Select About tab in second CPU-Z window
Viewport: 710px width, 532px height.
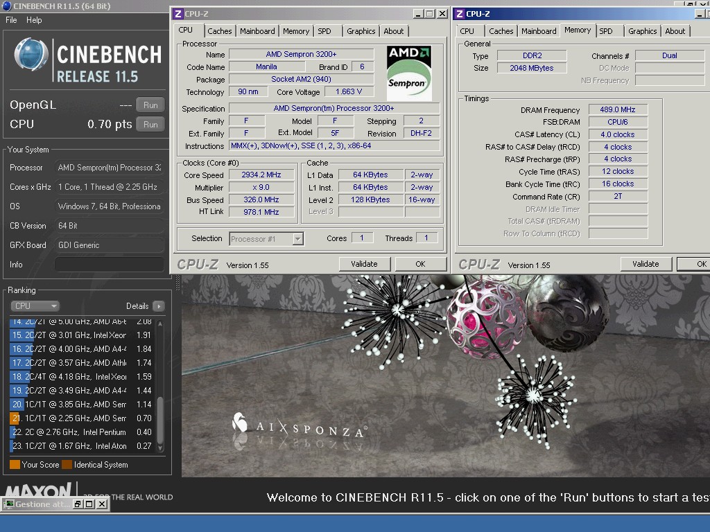[x=675, y=31]
